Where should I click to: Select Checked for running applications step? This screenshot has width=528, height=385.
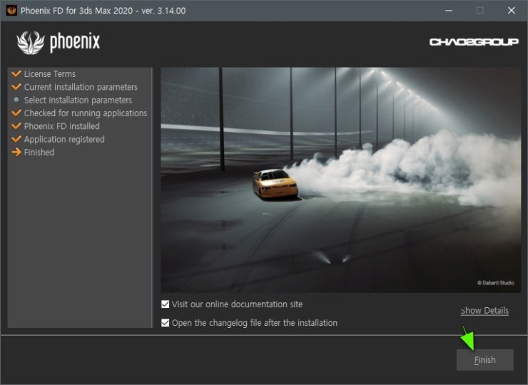[x=86, y=113]
